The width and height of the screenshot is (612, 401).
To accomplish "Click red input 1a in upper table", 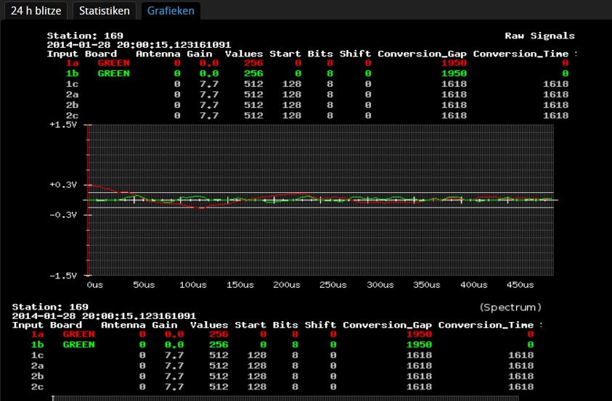I will coord(73,64).
